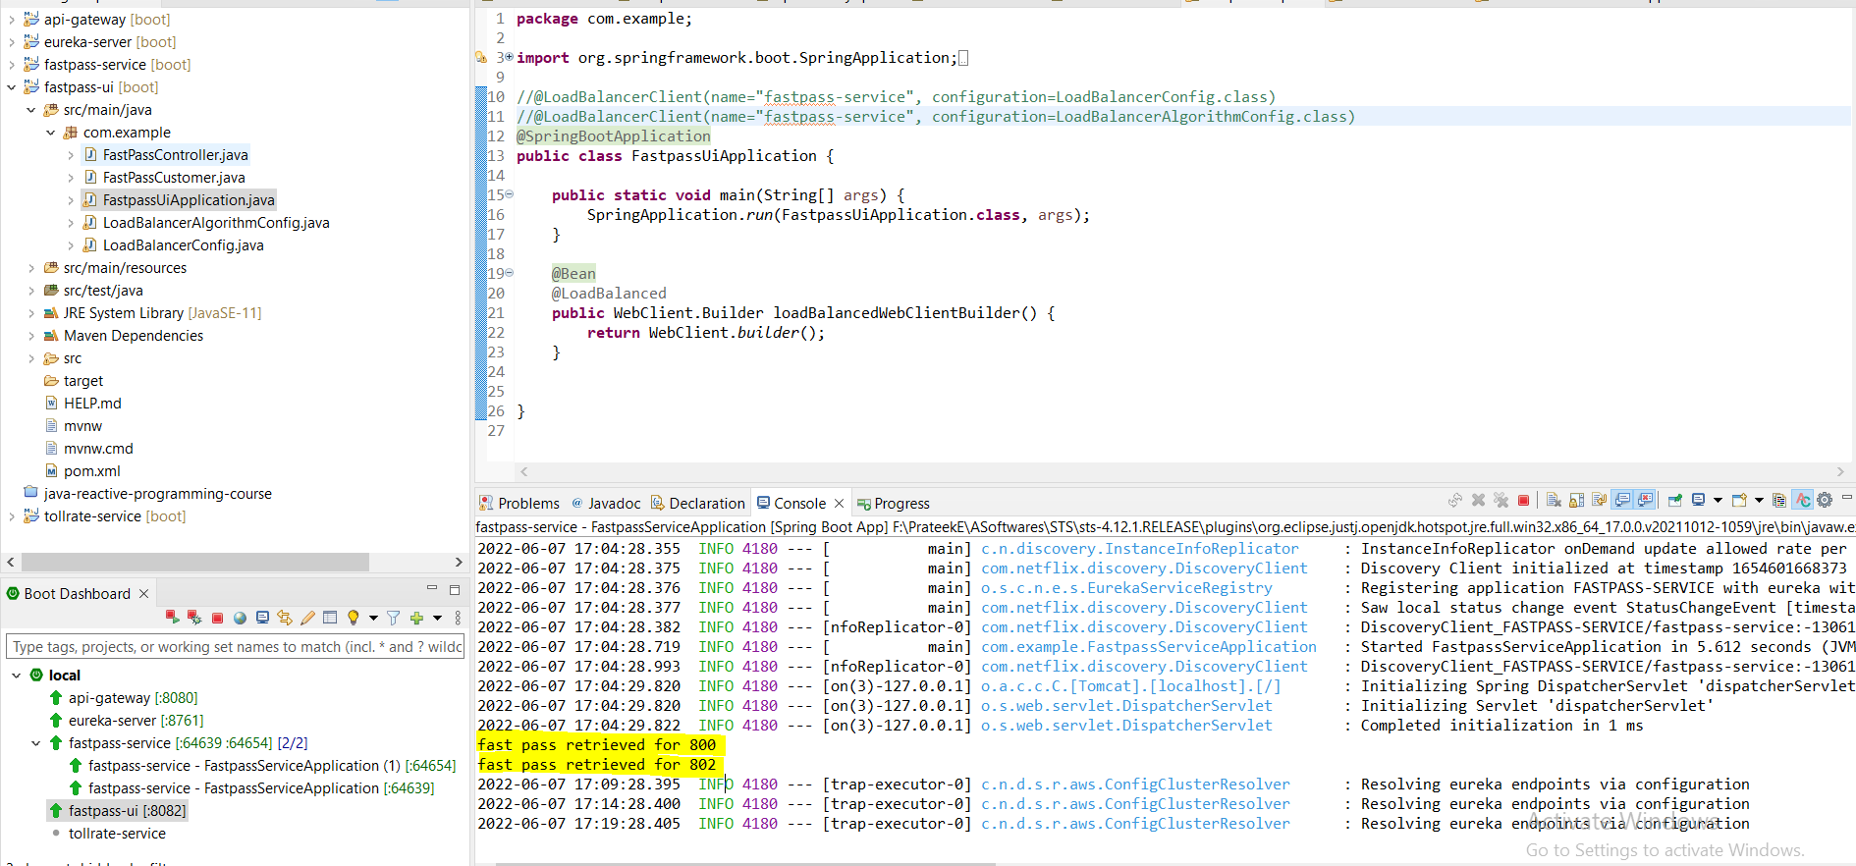Toggle show console on standard error change
Screen dimensions: 1856x866
(1645, 500)
